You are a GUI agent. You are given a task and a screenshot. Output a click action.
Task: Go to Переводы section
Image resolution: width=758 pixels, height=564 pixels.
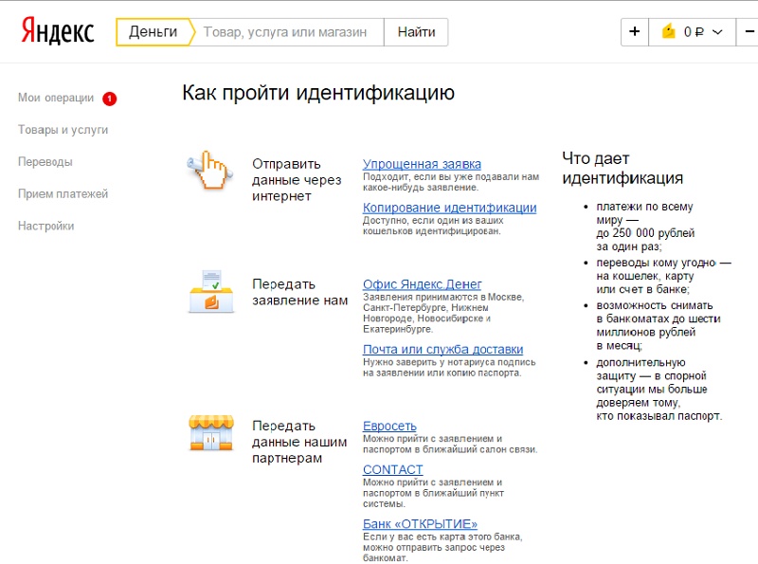pos(45,161)
